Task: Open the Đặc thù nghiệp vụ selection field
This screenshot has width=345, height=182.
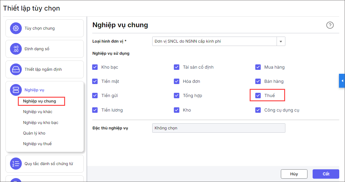Action: (218, 128)
